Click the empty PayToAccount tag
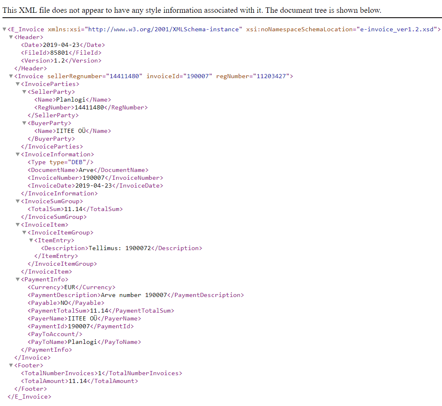 tap(55, 334)
